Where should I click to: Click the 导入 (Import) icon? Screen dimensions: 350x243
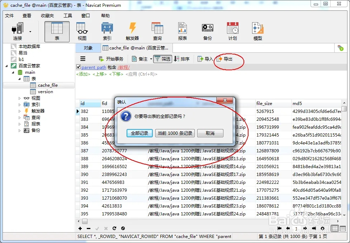205,59
